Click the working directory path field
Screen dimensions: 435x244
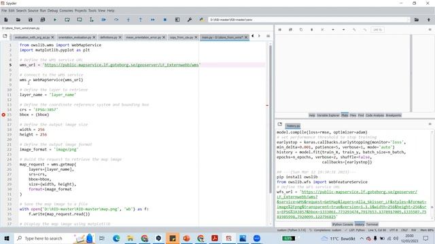(x=309, y=20)
